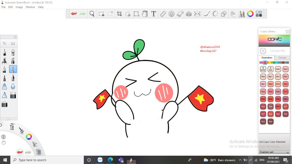The height and width of the screenshot is (164, 292).
Task: Pick Copic color R05
Action: click(270, 99)
